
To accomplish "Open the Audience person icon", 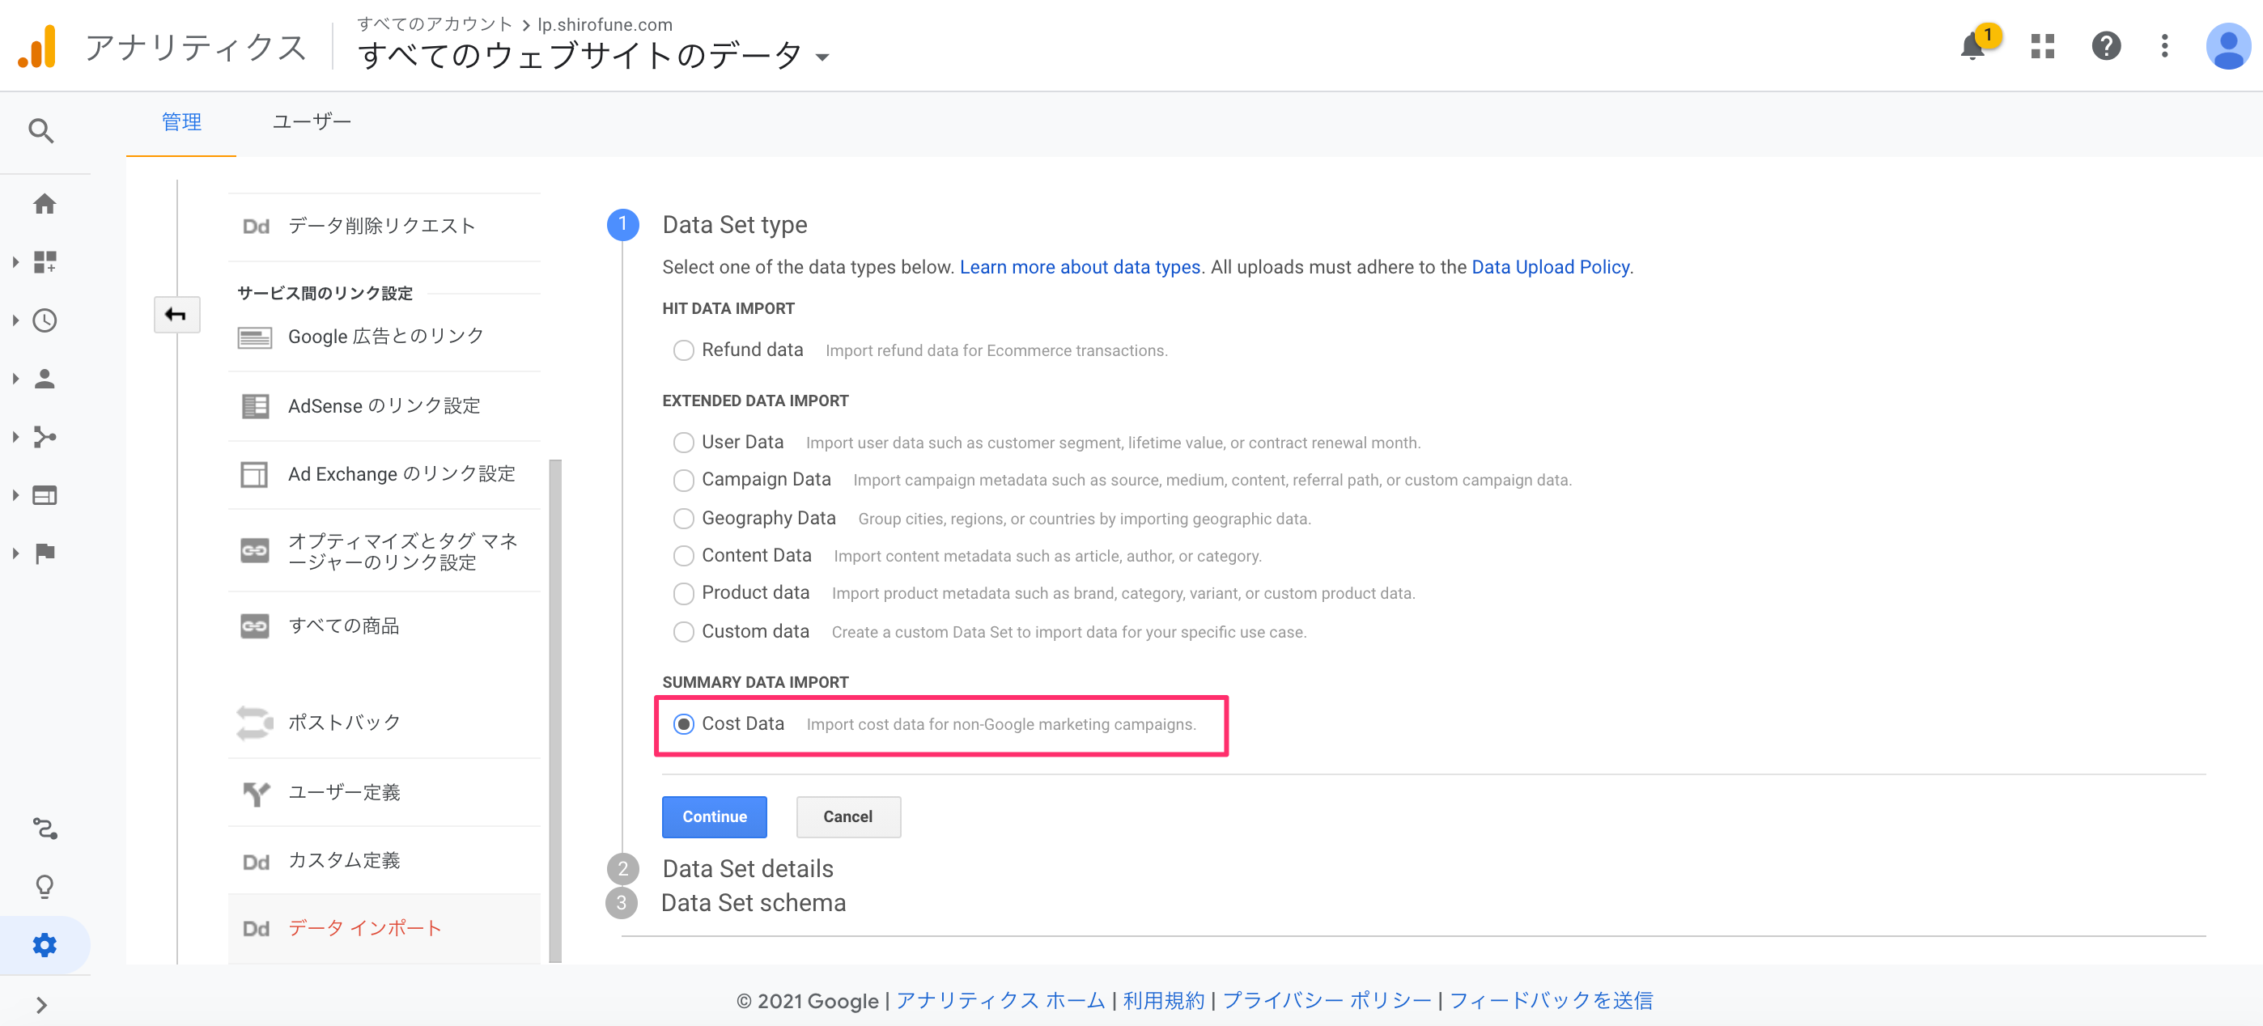I will pyautogui.click(x=45, y=379).
